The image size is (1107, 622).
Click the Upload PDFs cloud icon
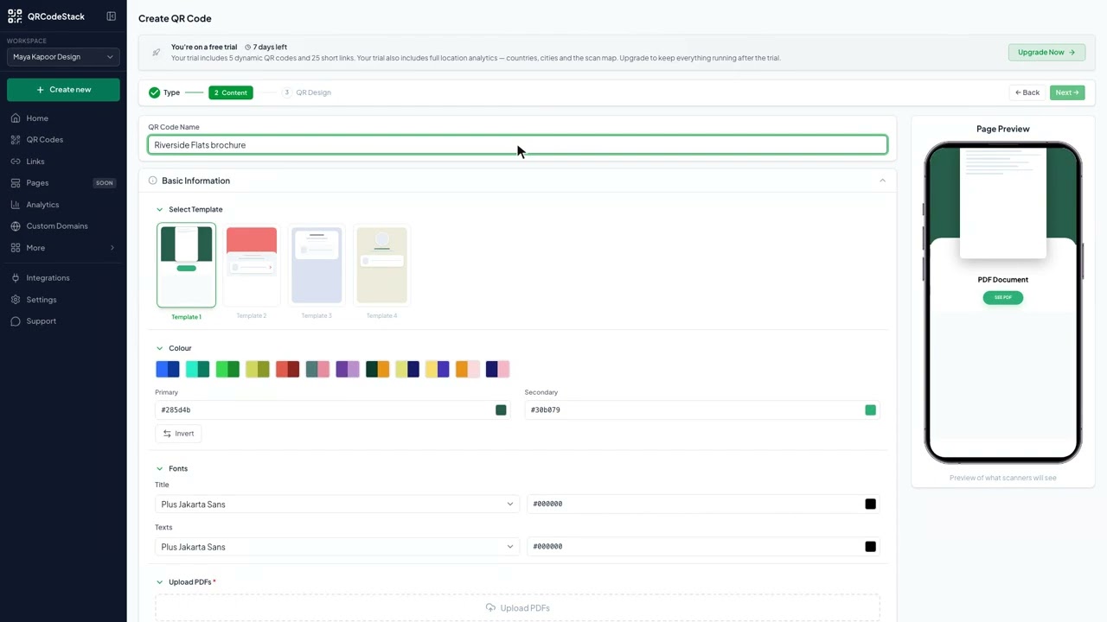[x=491, y=608]
